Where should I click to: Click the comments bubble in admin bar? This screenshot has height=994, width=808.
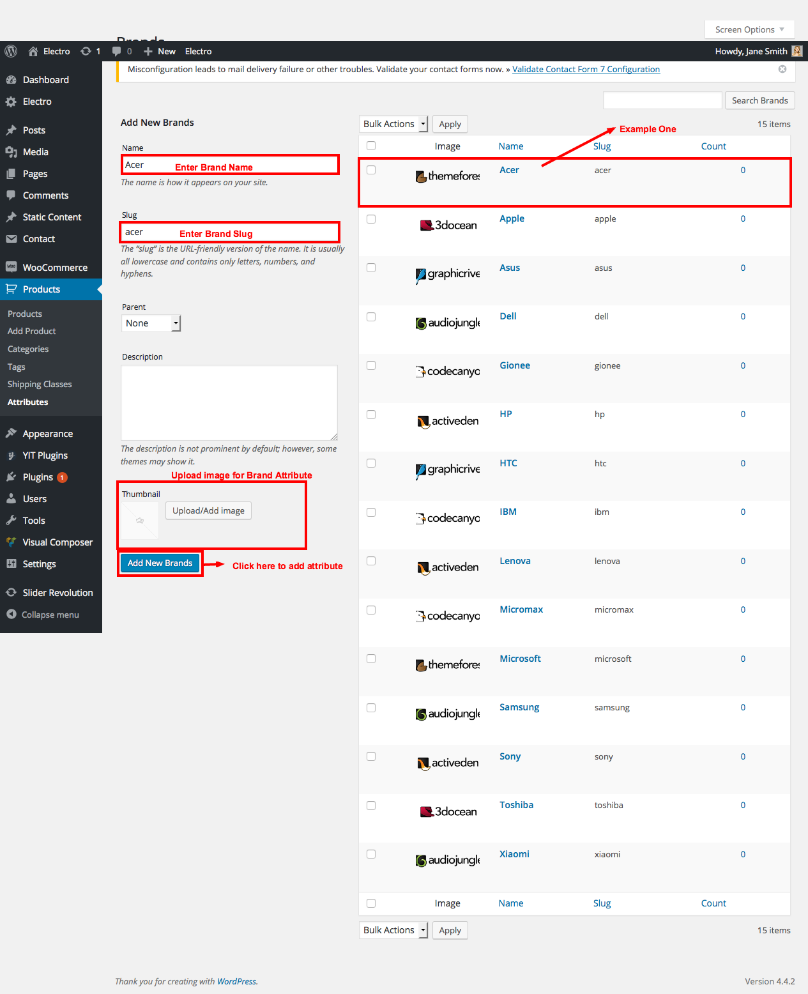(116, 51)
